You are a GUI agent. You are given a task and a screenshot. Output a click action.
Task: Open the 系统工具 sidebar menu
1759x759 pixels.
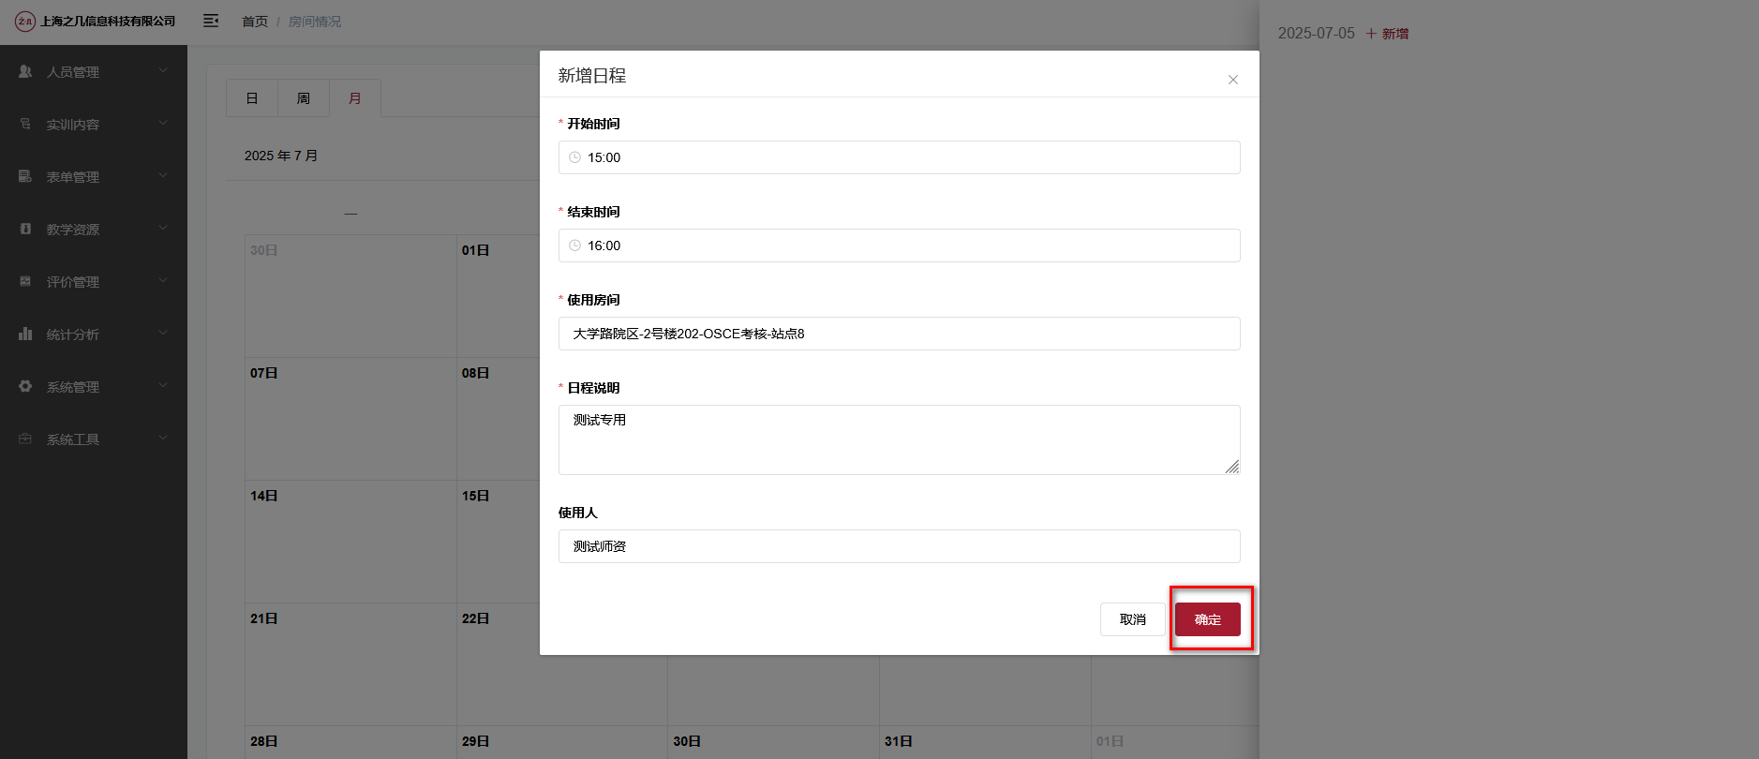point(94,439)
